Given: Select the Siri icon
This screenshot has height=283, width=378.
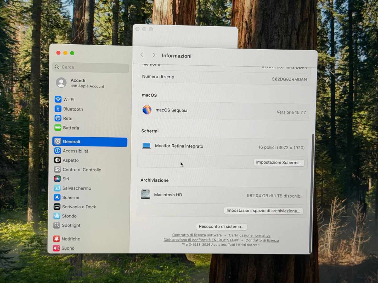Looking at the screenshot, I should (57, 179).
